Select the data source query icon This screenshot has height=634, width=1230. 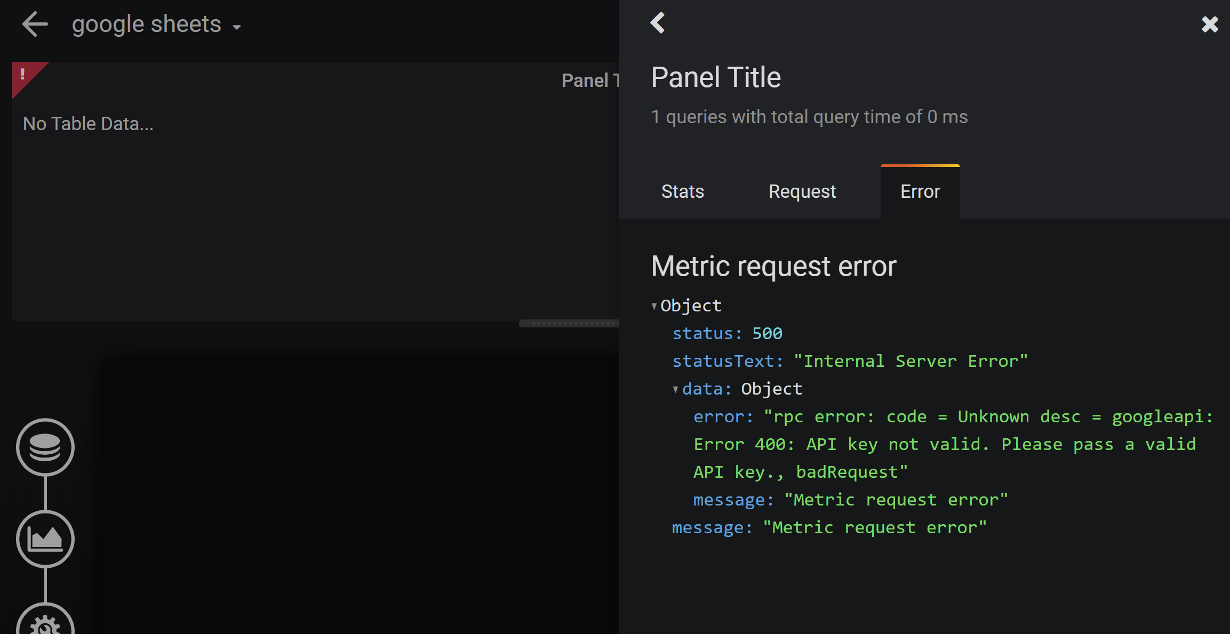(x=45, y=448)
